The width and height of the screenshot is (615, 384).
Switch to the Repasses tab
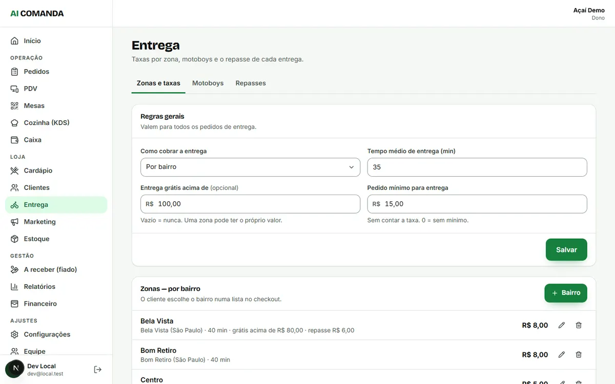251,83
